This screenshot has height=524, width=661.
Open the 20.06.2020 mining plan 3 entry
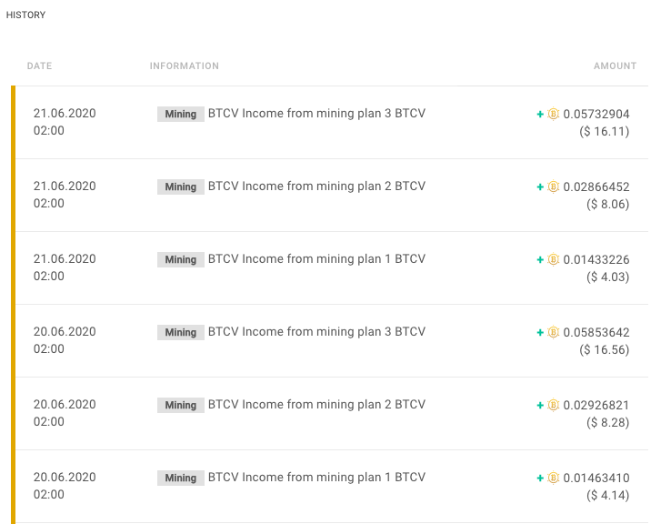(316, 332)
